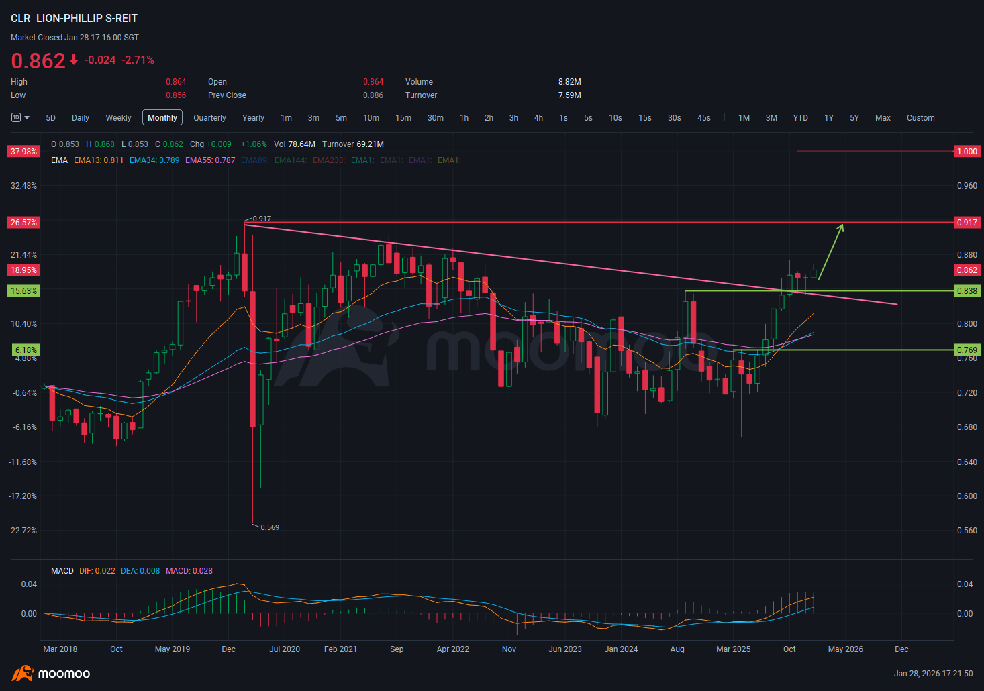Image resolution: width=984 pixels, height=691 pixels.
Task: Click the dimmed EMA89 legend entry
Action: pyautogui.click(x=254, y=160)
